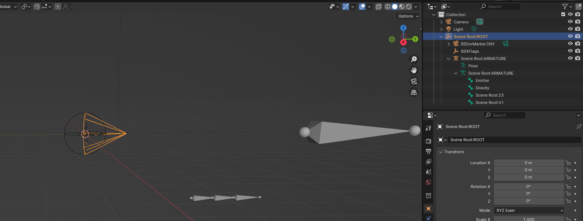Open the Scene properties tab
The image size is (583, 221).
point(428,172)
